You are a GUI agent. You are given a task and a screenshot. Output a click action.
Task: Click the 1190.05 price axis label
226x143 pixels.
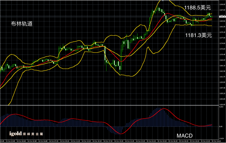click(x=222, y=5)
